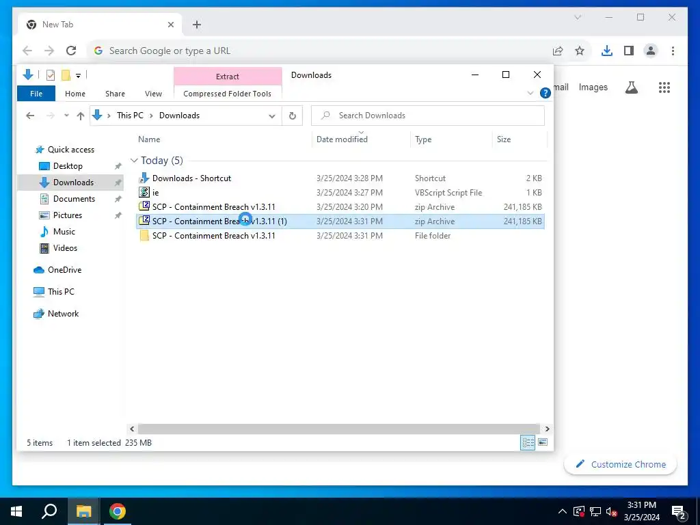
Task: Open Search Labs flask icon
Action: point(631,87)
